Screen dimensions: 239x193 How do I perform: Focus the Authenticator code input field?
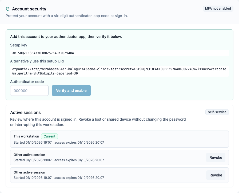[x=29, y=90]
